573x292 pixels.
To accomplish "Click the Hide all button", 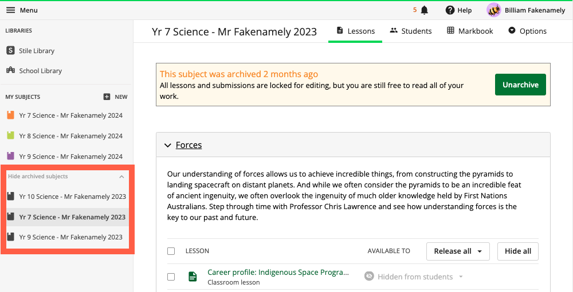I will (518, 251).
